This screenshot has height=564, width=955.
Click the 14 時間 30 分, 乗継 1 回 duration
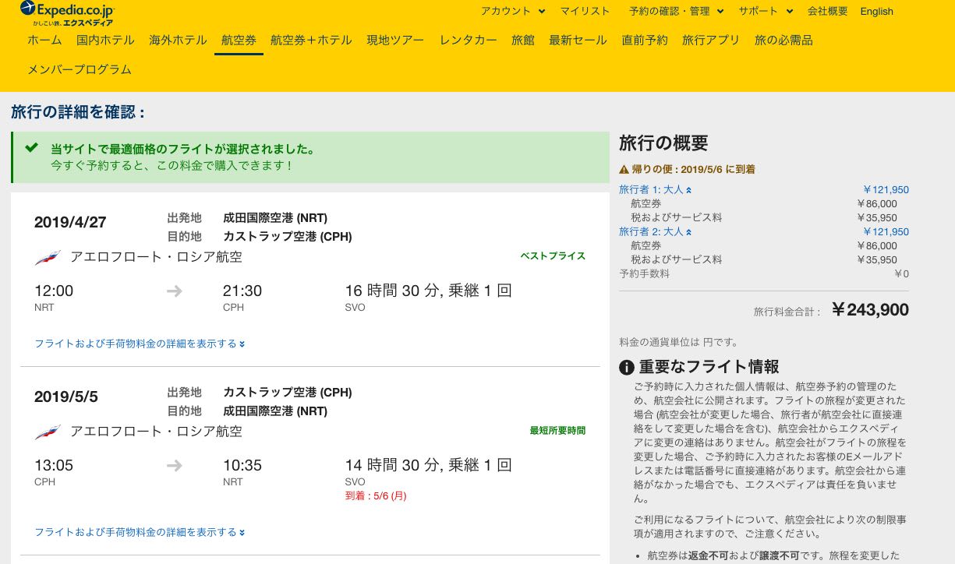tap(429, 465)
